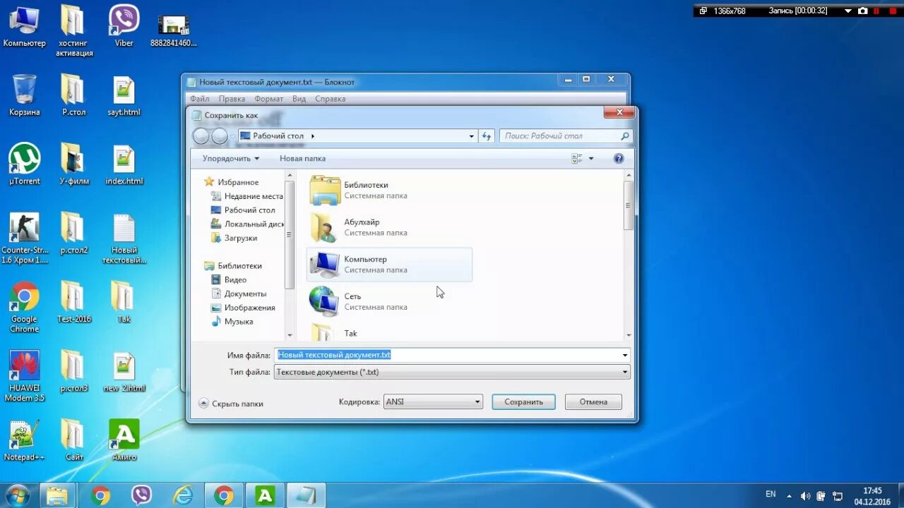904x508 pixels.
Task: Select Музыка in the navigation pane
Action: tap(232, 322)
